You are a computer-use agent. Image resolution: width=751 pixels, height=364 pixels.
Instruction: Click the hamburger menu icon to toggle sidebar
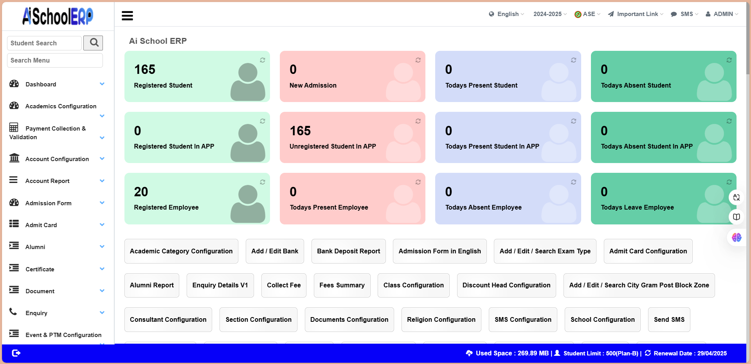coord(127,16)
